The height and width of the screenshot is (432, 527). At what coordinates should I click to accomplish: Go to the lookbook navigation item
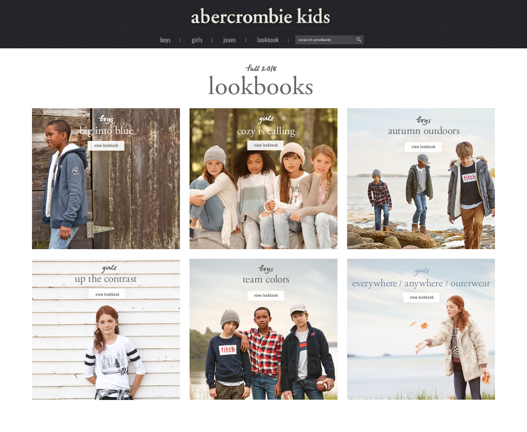(268, 40)
